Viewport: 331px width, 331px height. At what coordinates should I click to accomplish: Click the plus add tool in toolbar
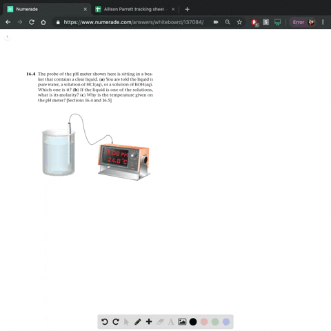pos(149,321)
